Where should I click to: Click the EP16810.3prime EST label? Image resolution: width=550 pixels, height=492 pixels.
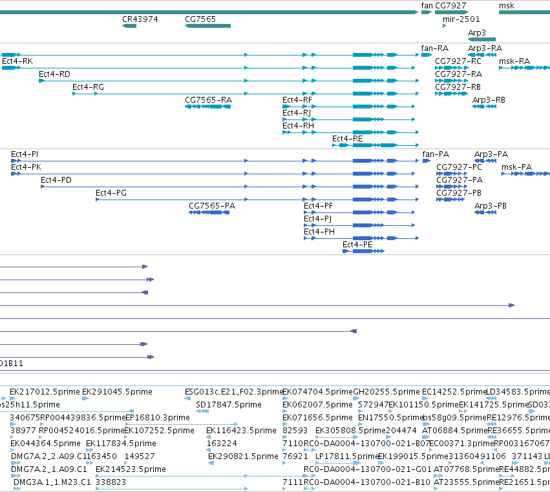click(158, 418)
